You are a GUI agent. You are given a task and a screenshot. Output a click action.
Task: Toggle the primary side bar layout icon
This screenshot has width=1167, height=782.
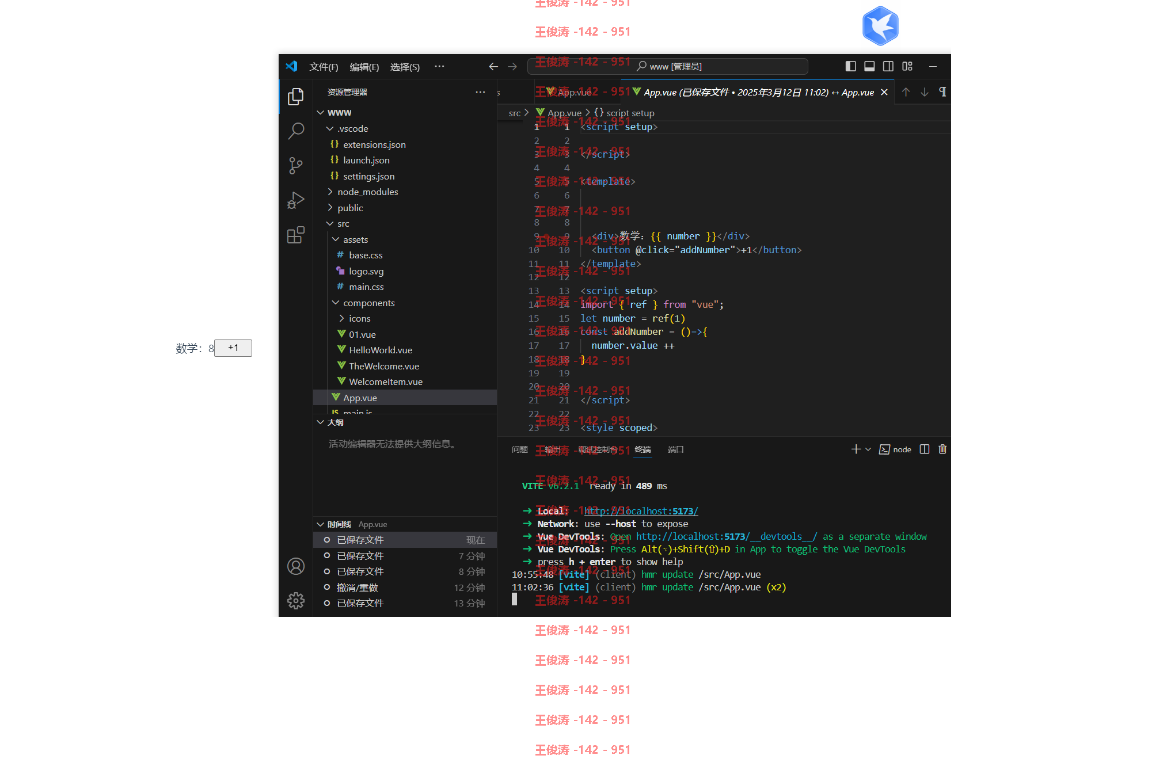(850, 66)
